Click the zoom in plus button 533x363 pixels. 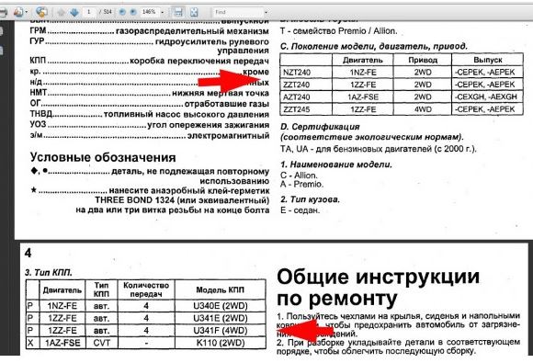coord(133,12)
